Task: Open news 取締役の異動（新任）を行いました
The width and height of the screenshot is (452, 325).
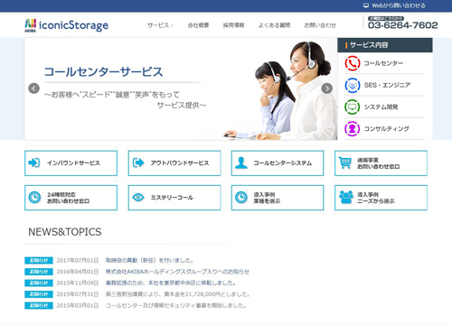Action: [x=149, y=260]
